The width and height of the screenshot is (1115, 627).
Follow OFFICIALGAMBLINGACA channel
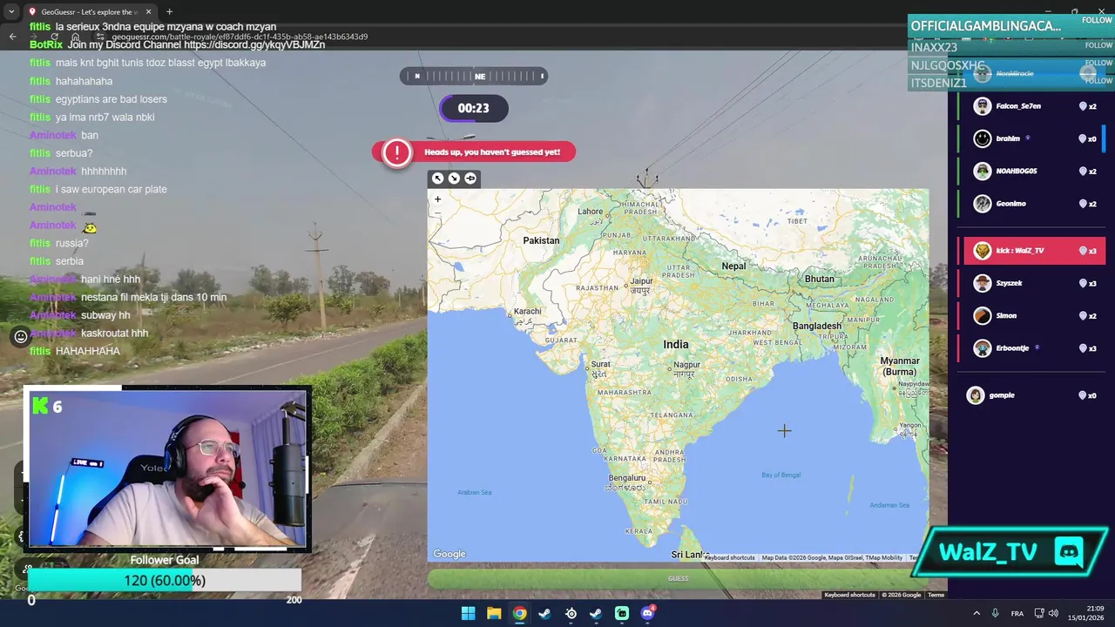pos(1097,20)
